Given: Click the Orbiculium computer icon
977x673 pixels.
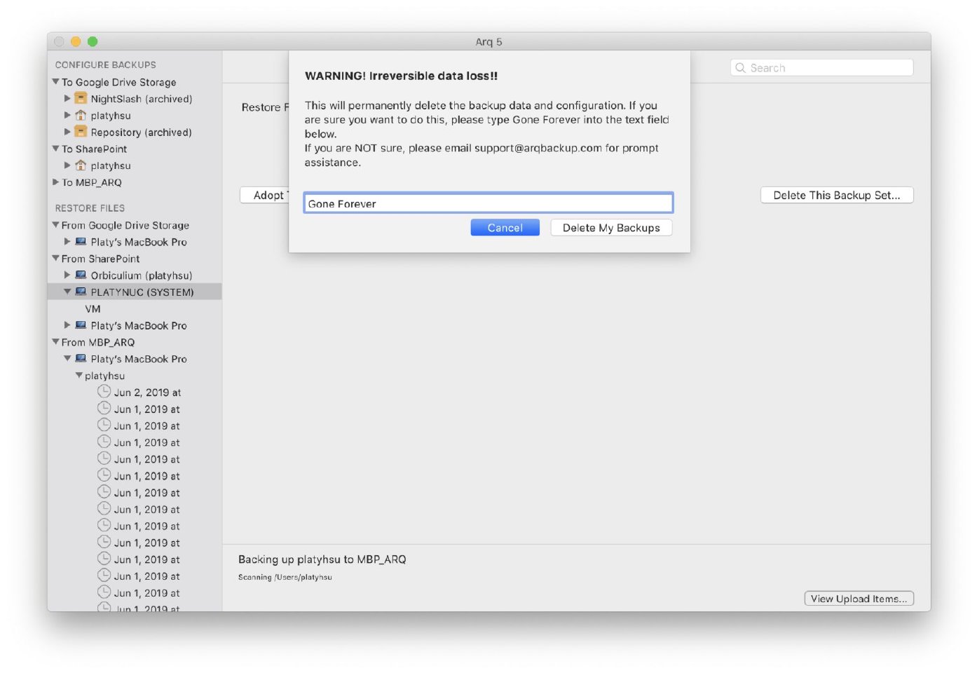Looking at the screenshot, I should pyautogui.click(x=81, y=276).
